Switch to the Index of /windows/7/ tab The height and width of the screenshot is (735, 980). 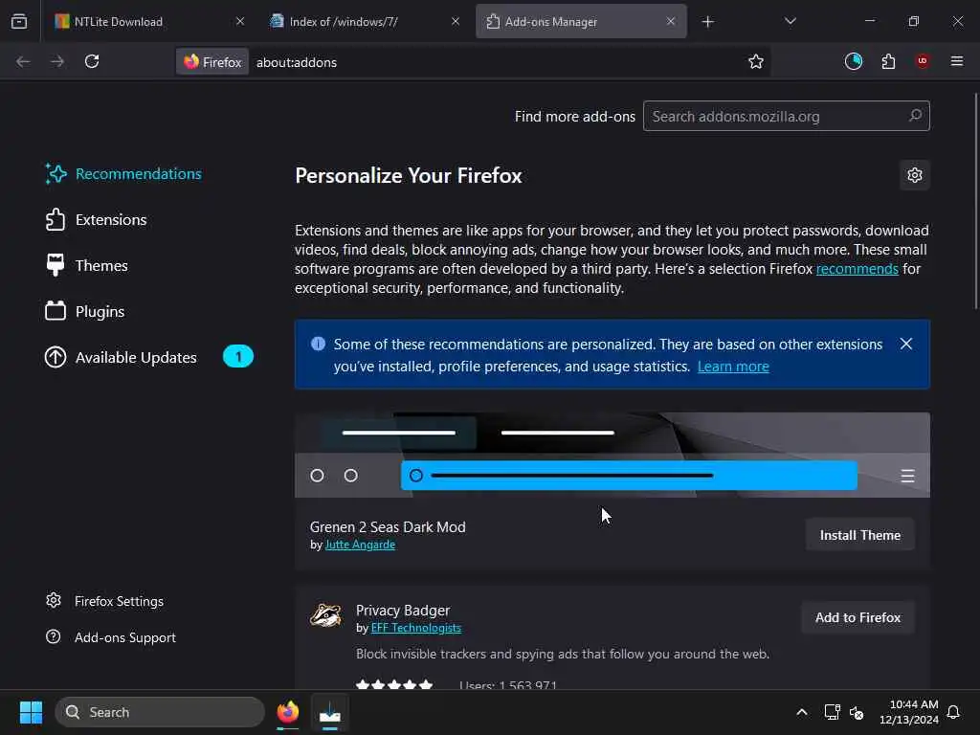point(365,21)
